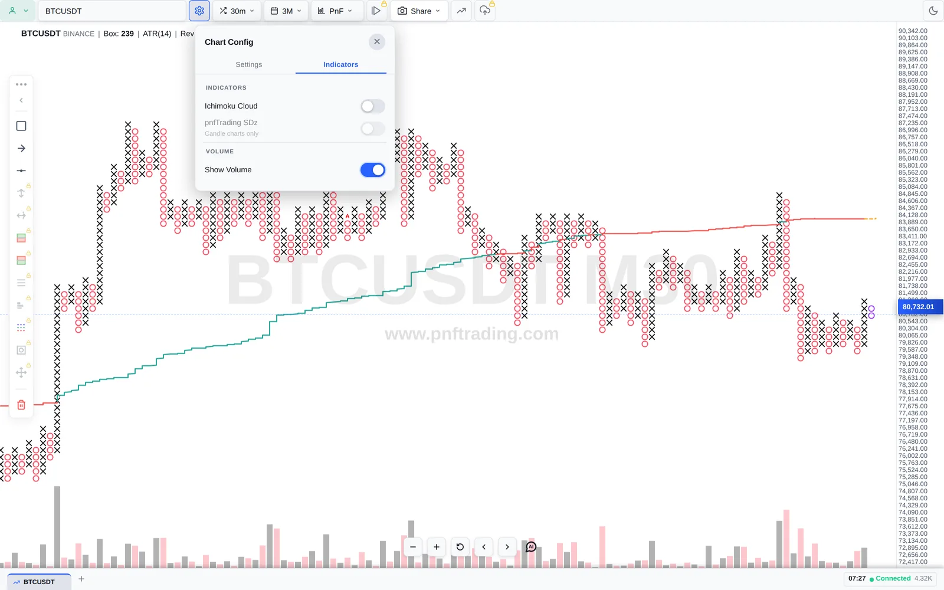Viewport: 944px width, 590px height.
Task: Click the locked replay play icon
Action: (x=376, y=11)
